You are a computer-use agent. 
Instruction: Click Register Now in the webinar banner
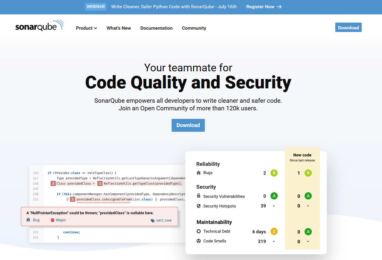coord(264,7)
